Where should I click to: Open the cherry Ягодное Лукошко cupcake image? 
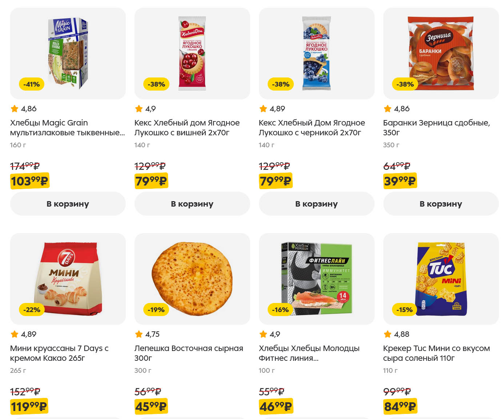coord(192,53)
